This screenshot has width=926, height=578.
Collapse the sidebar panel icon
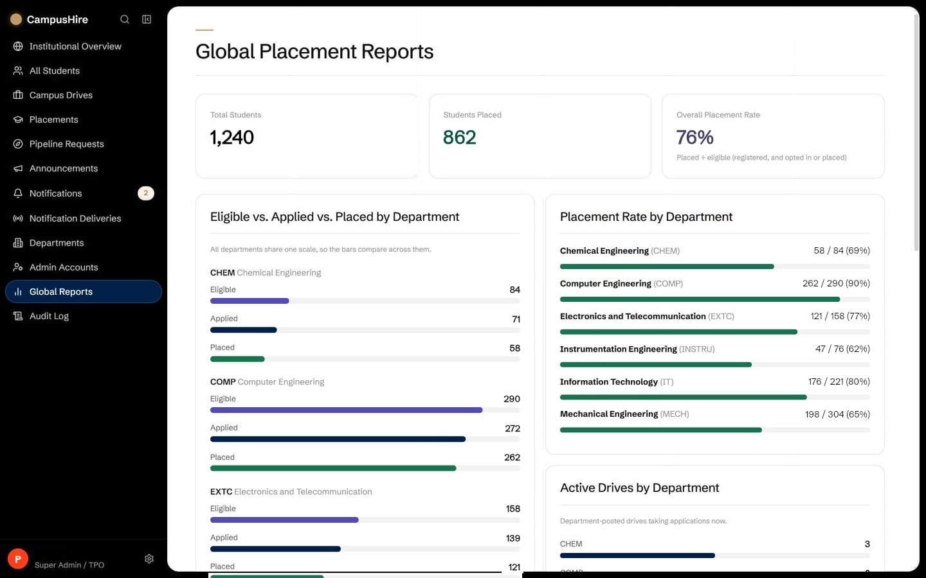(147, 19)
